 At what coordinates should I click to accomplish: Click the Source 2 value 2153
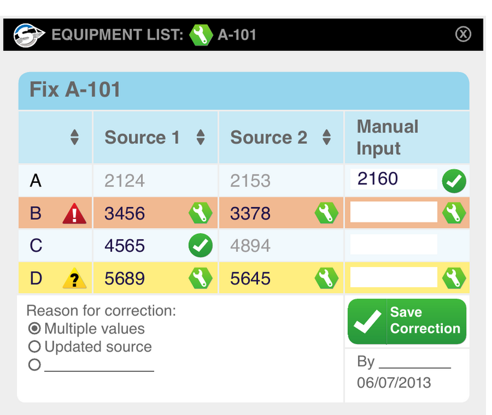(250, 181)
